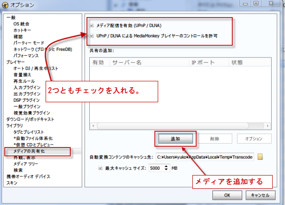Image resolution: width=285 pixels, height=205 pixels.
Task: Click the キャンセル button
Action: pyautogui.click(x=260, y=195)
